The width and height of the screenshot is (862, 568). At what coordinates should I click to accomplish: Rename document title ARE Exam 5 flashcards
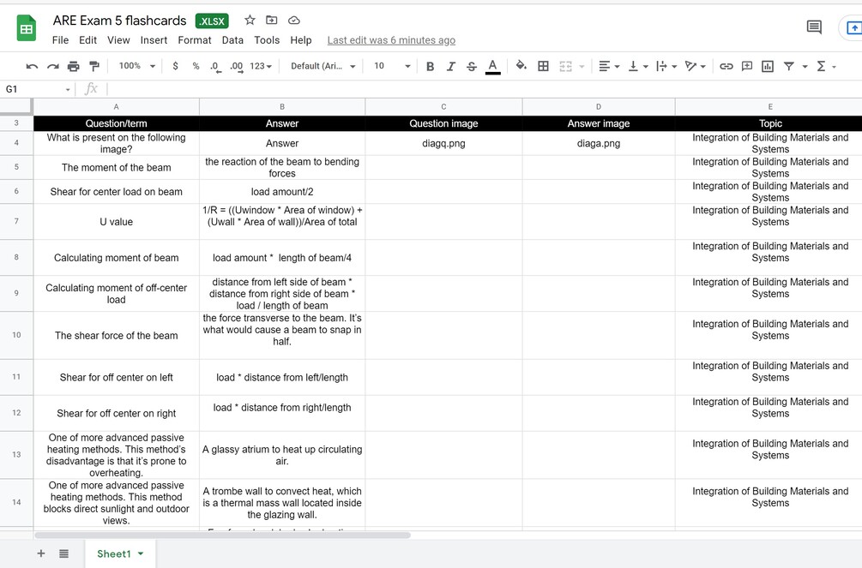119,21
